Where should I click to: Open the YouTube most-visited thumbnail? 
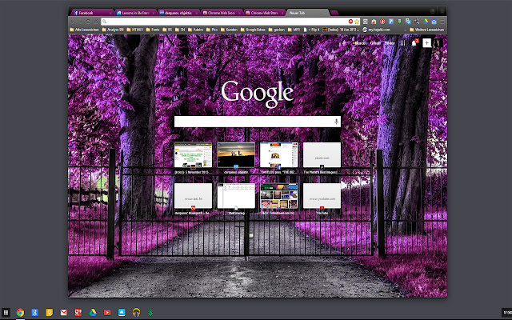pyautogui.click(x=322, y=196)
